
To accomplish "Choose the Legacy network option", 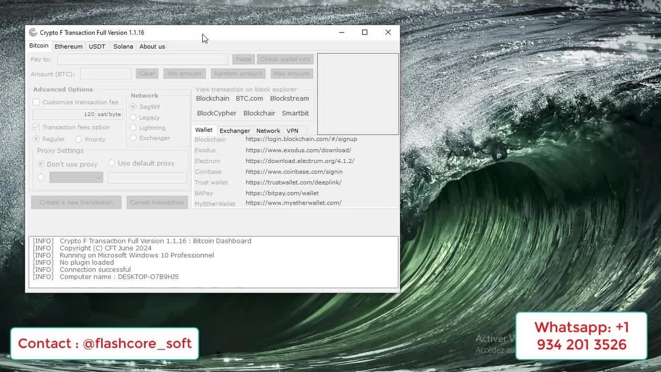I will (133, 117).
